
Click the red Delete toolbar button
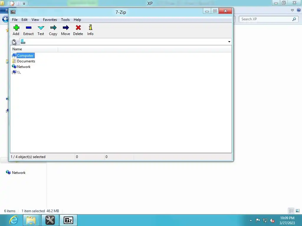(x=78, y=30)
